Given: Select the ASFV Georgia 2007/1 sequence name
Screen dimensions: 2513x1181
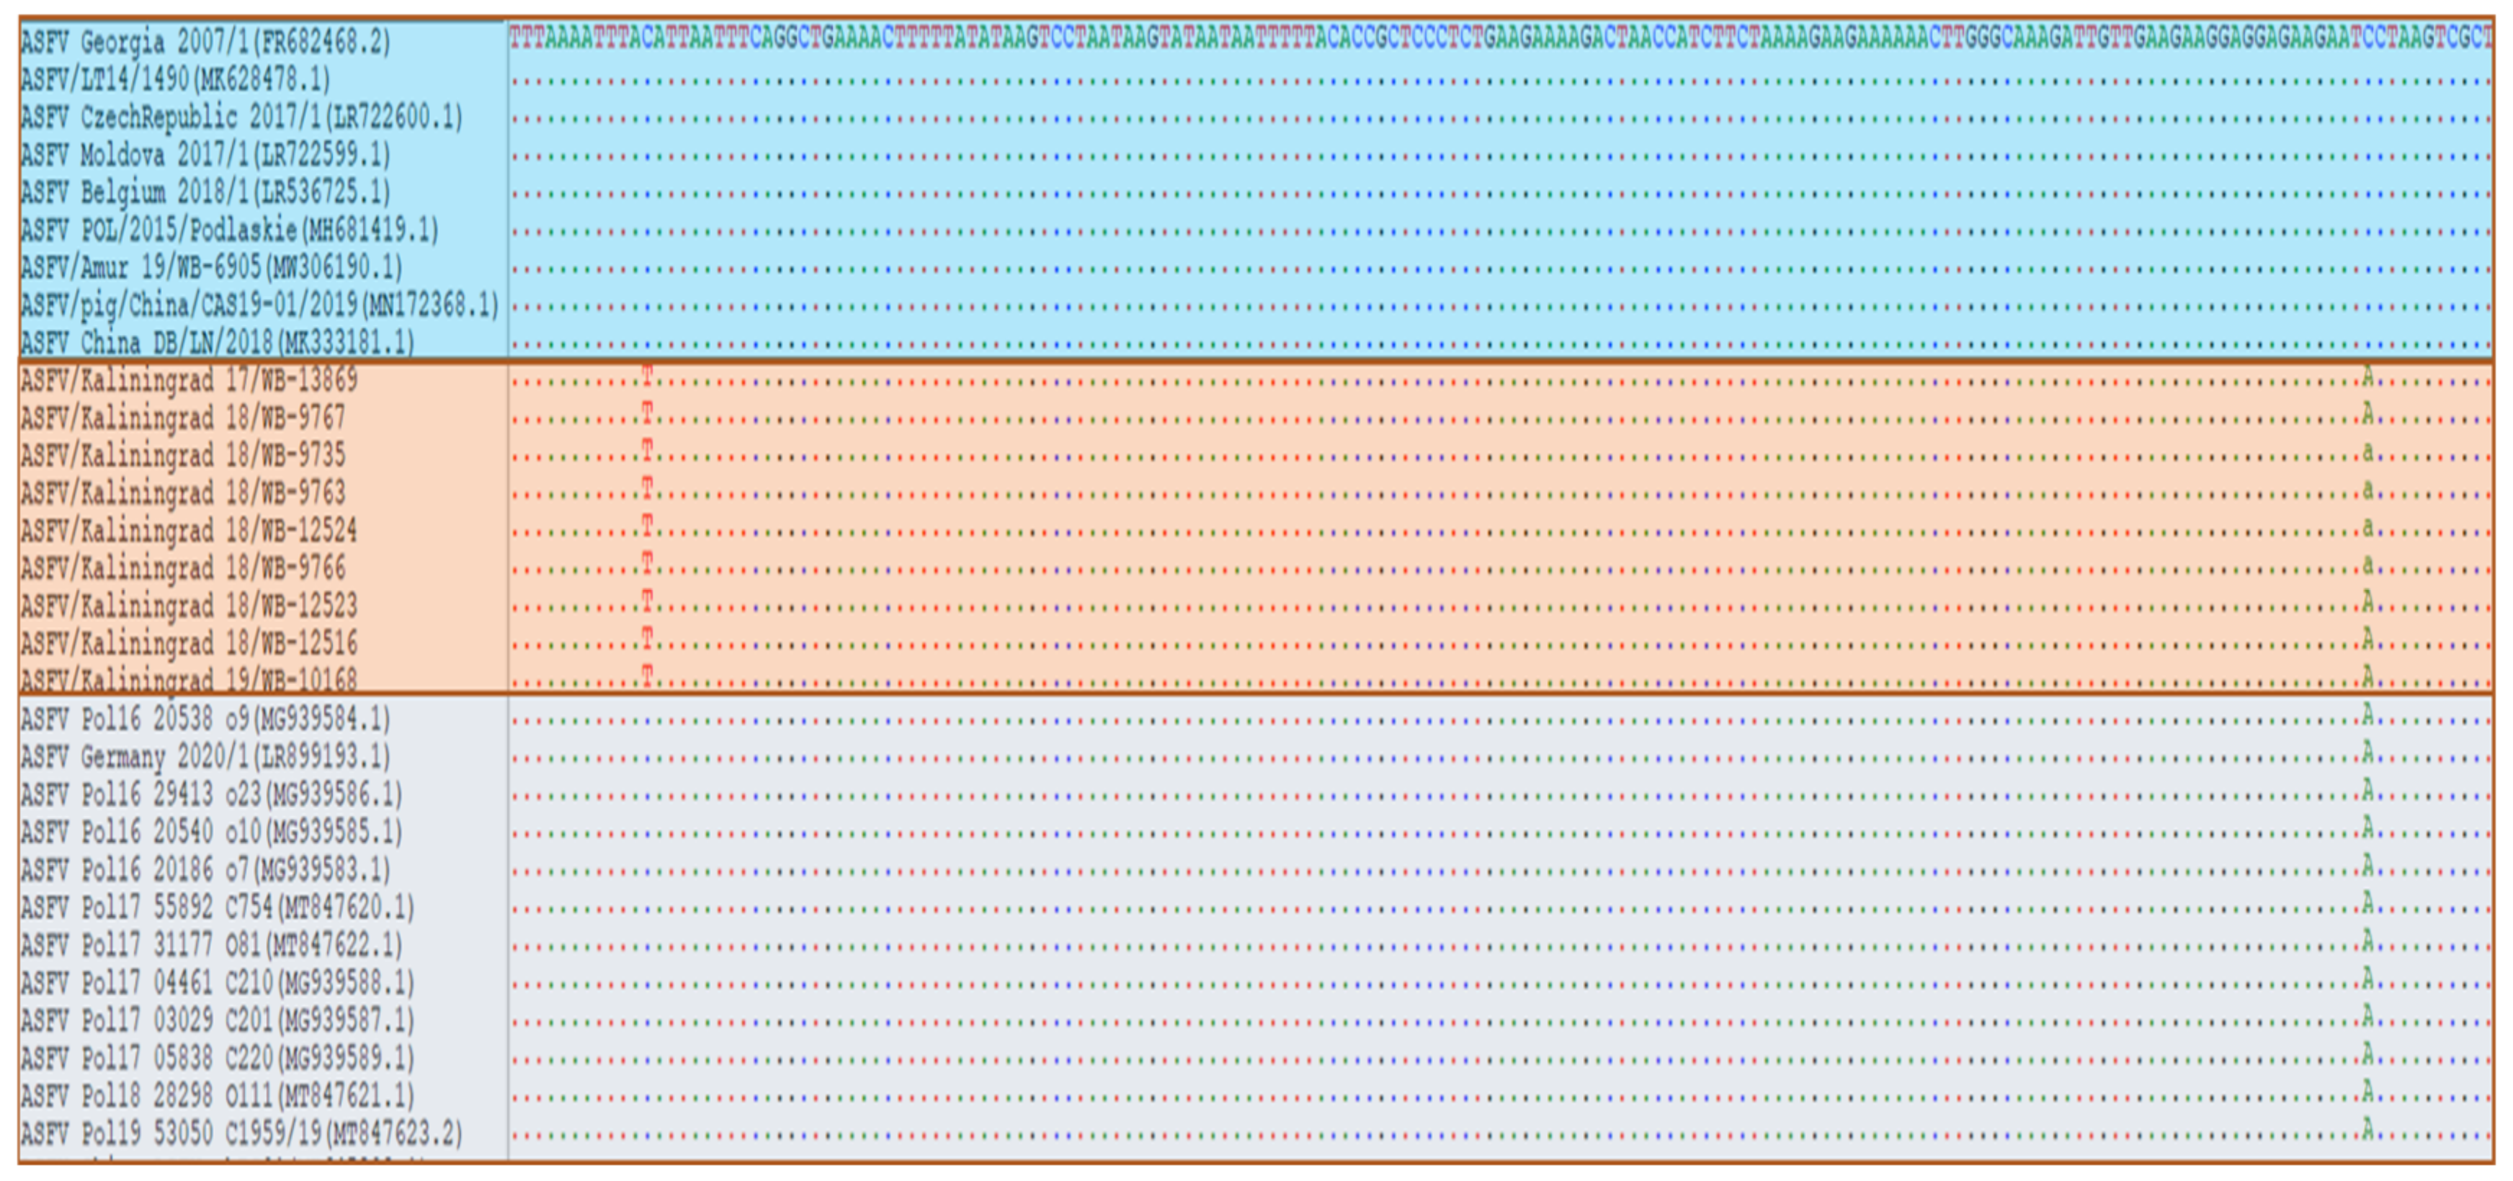Looking at the screenshot, I should click(205, 42).
